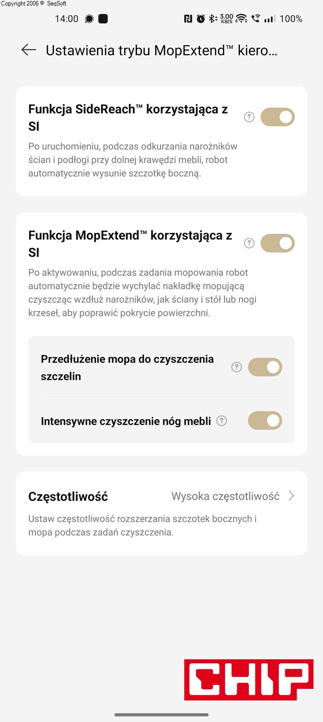Disable the SideReach AI function toggle

point(277,117)
